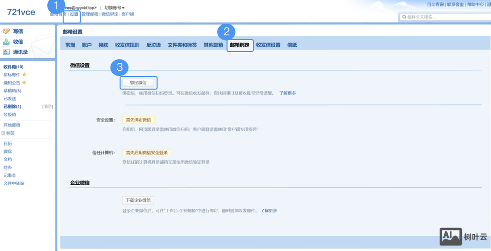Image resolution: width=491 pixels, height=251 pixels.
Task: Open the 联系客服 link
Action: click(x=455, y=5)
